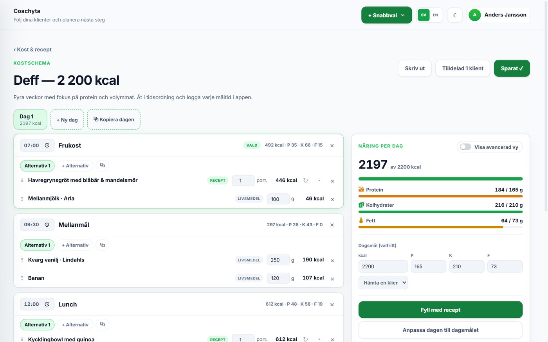Toggle Visa avancerad vy switch

(x=465, y=147)
